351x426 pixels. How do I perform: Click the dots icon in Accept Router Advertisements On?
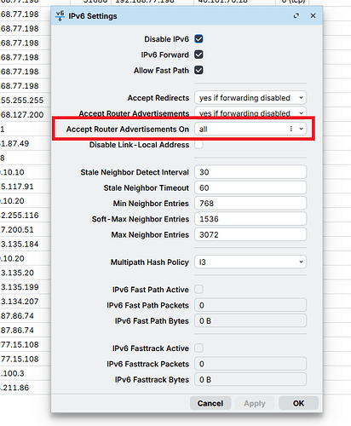click(x=291, y=129)
